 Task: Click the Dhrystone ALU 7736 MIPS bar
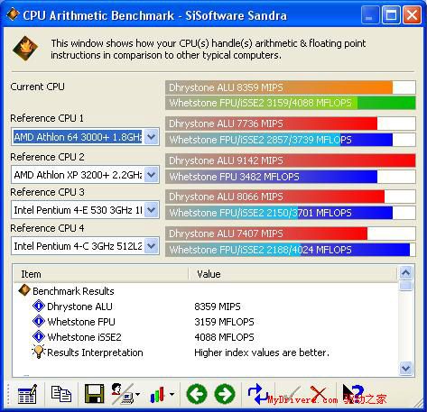tap(291, 124)
